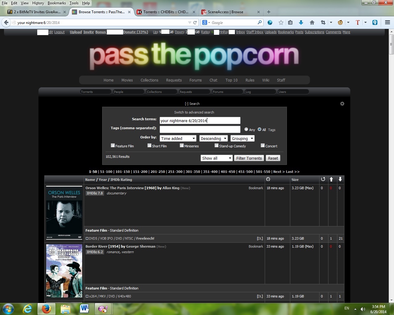Open the Firefox hamburger menu
394x315 pixels.
click(x=388, y=22)
